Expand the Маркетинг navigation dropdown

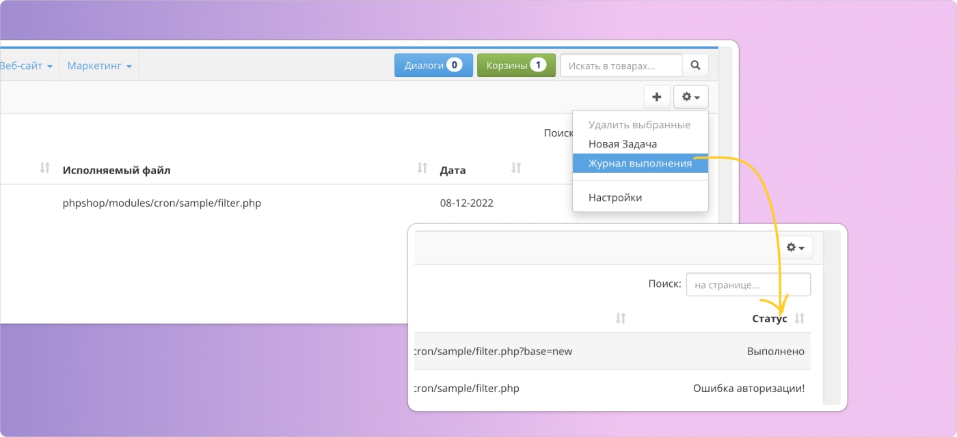(99, 66)
